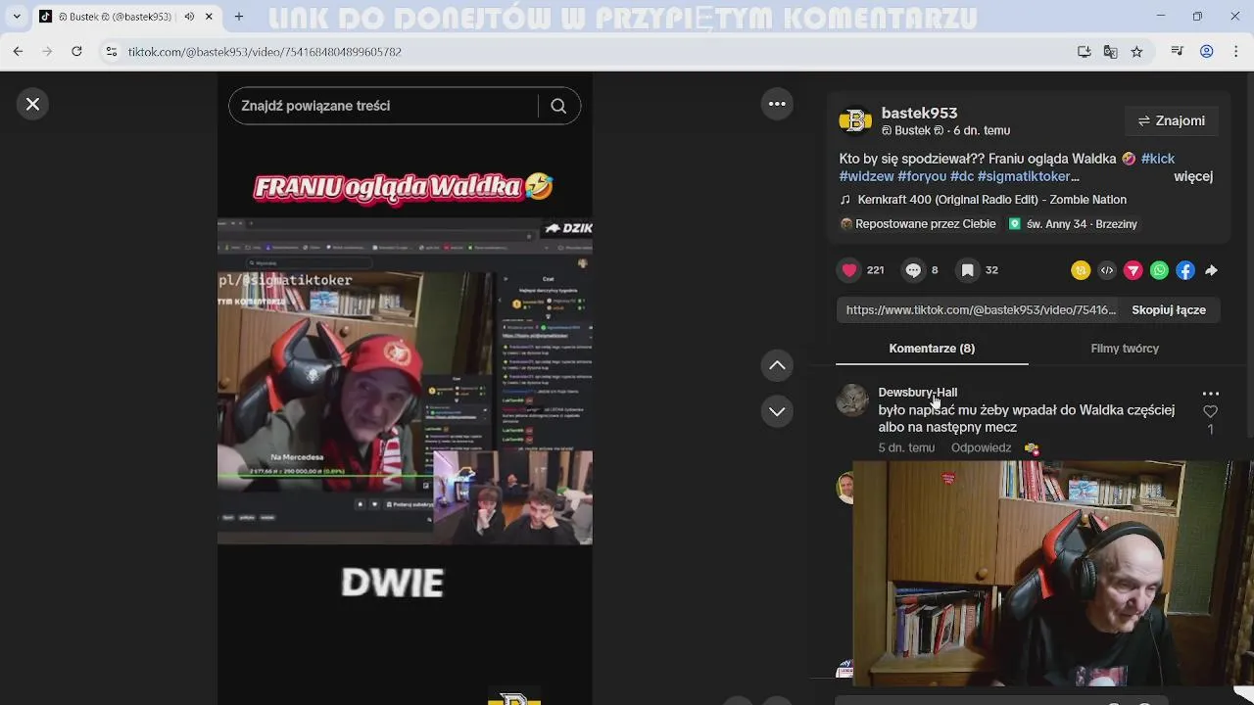The image size is (1254, 705).
Task: Open the Dewsbury-Hall username
Action: click(918, 392)
